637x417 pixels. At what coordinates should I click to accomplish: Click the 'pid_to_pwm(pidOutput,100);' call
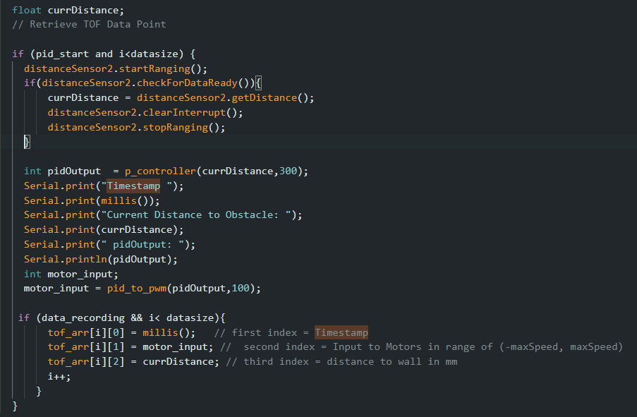coord(183,289)
